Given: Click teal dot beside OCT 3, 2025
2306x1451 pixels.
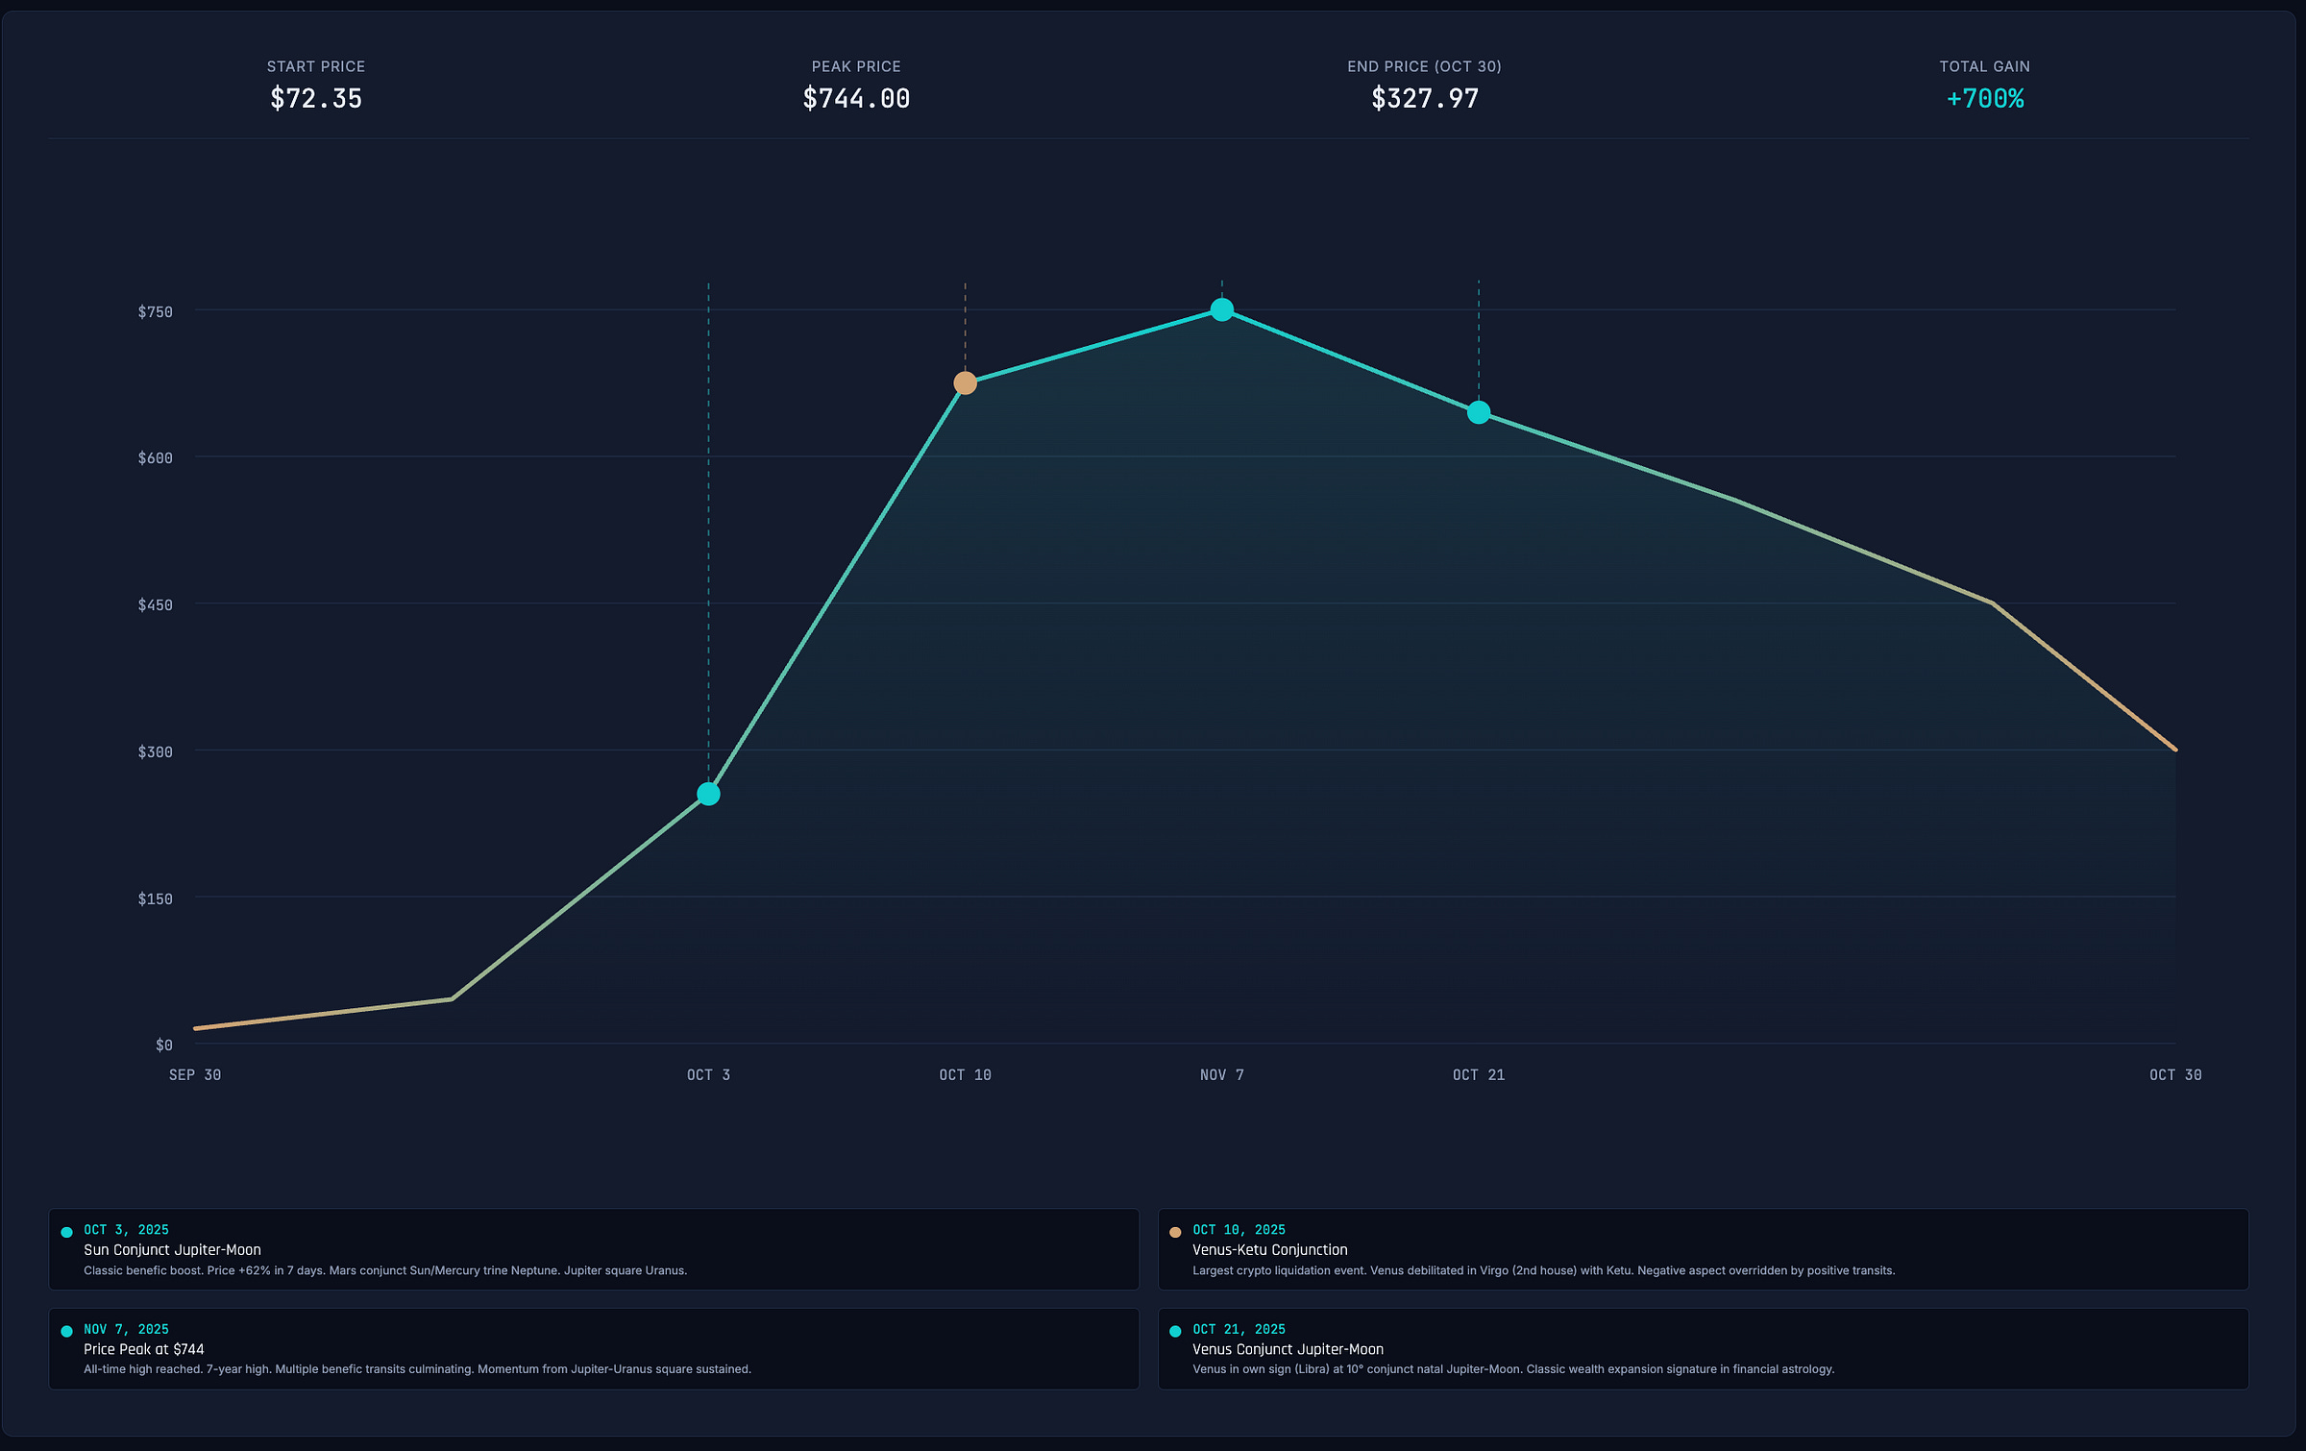Looking at the screenshot, I should [x=66, y=1232].
